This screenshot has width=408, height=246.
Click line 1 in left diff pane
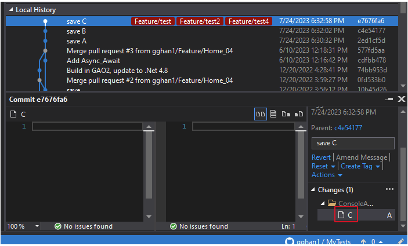(87, 126)
